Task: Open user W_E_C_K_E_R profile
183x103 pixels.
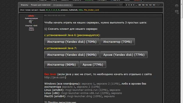Action: click(53, 10)
